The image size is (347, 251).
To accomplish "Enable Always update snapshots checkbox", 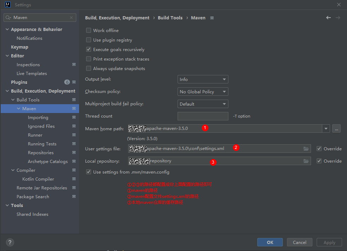I will [x=89, y=68].
